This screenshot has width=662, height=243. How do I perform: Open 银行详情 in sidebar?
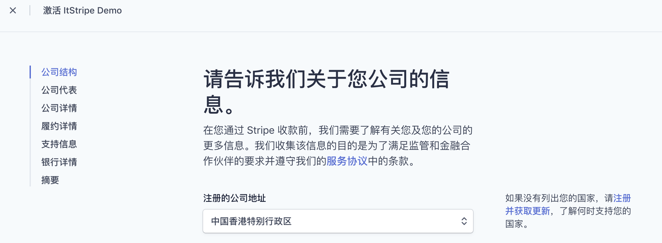coord(59,162)
